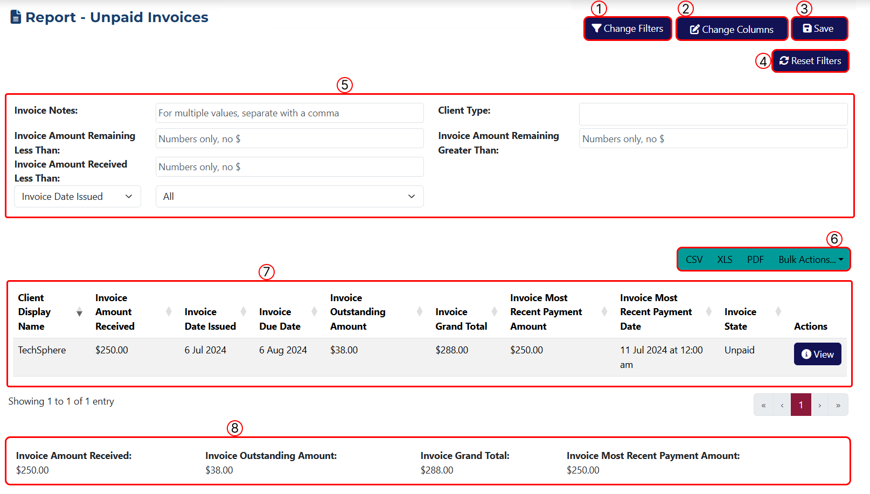Open the Invoice Date Issued filter dropdown
This screenshot has width=870, height=494.
pyautogui.click(x=77, y=196)
